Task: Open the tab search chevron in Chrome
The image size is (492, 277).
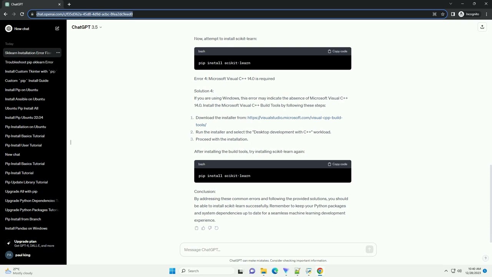Action: 450,4
